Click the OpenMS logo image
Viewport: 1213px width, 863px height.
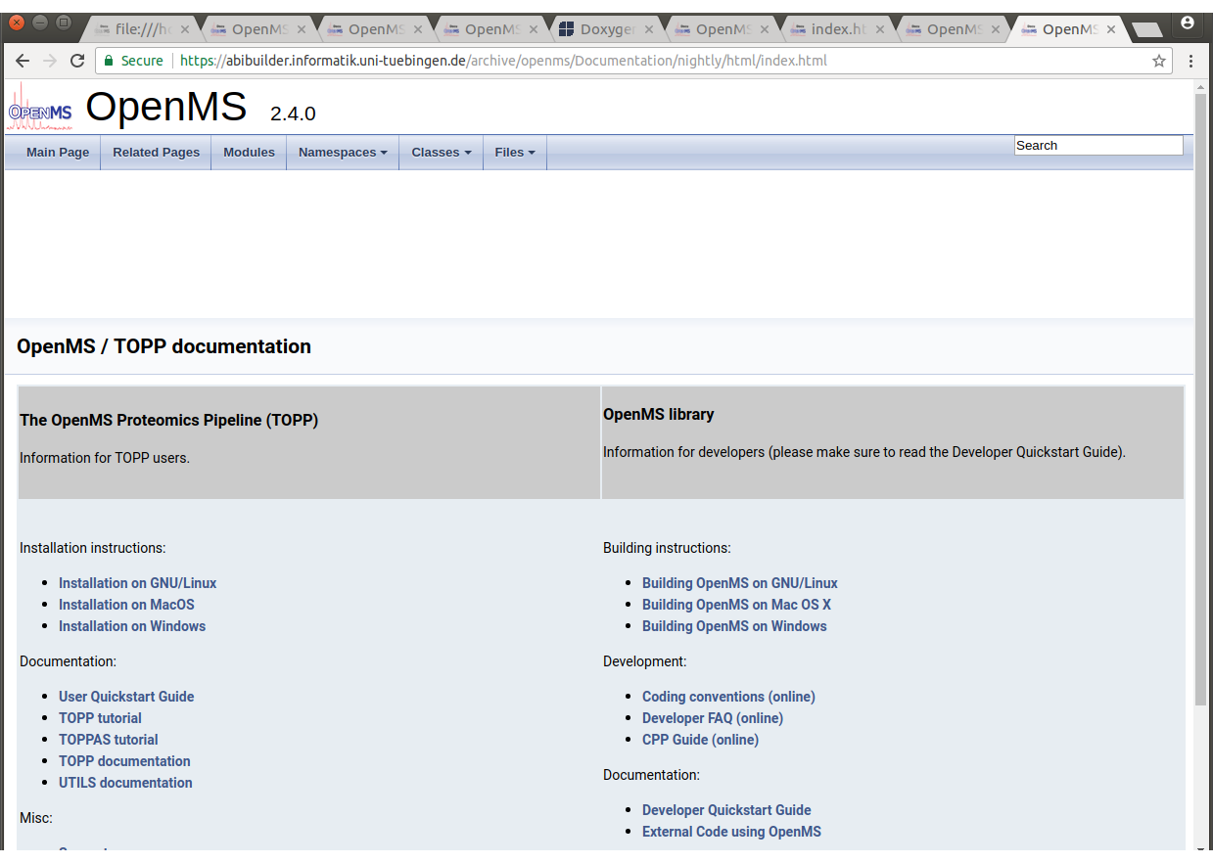[x=39, y=107]
